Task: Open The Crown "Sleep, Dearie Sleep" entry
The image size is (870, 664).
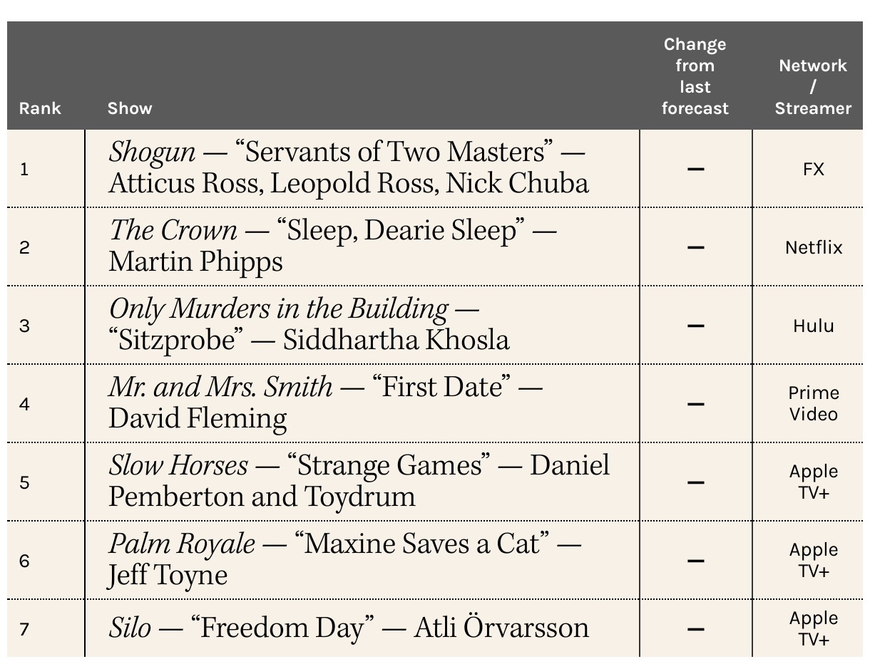Action: (x=333, y=247)
